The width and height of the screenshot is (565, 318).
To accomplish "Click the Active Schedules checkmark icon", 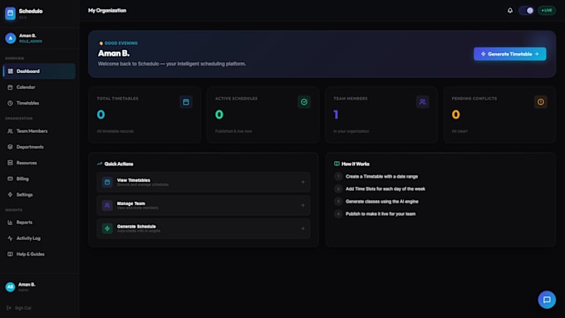I will point(304,102).
